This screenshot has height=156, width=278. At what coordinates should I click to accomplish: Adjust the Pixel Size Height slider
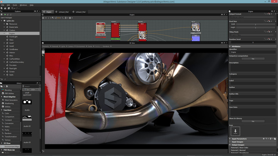point(256,27)
